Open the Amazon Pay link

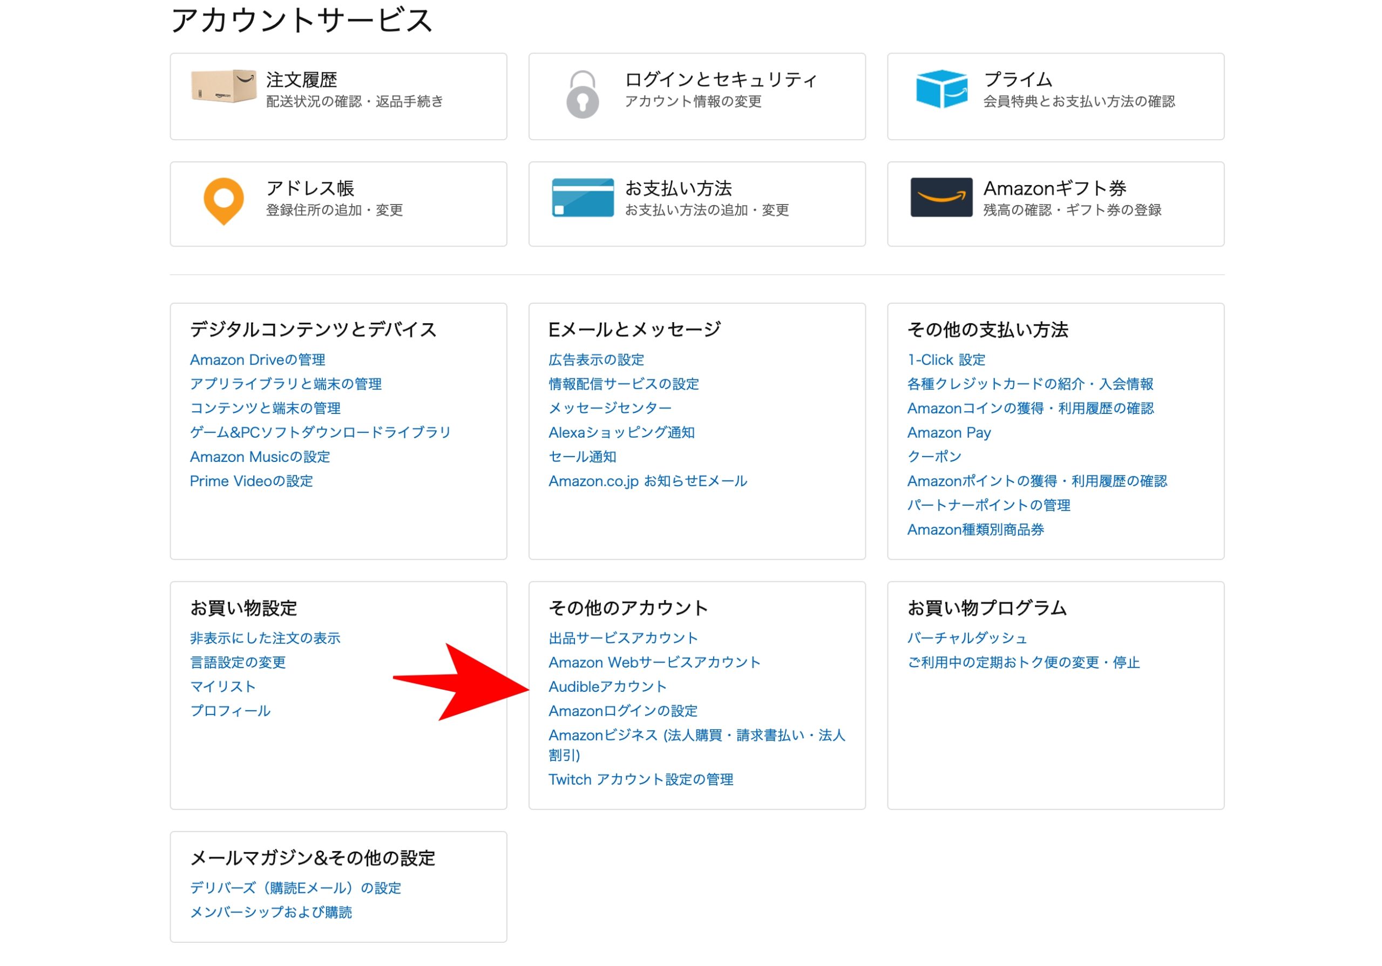(x=949, y=432)
